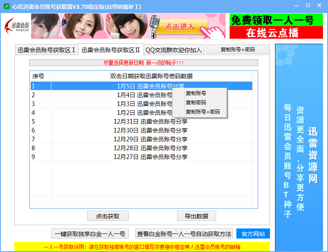Open the 点击进入 banner advertisement
Viewport: 328px width, 252px height.
(x=128, y=26)
